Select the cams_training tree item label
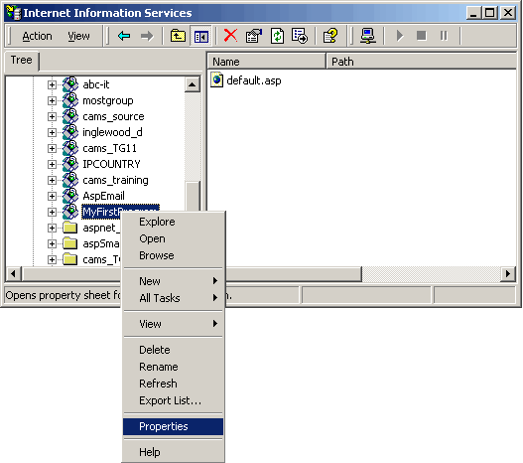The height and width of the screenshot is (463, 523). tap(115, 180)
